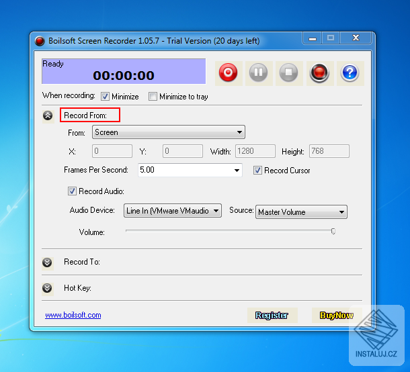This screenshot has height=372, width=410.
Task: Open the Source Master Volume dropdown
Action: (x=301, y=212)
